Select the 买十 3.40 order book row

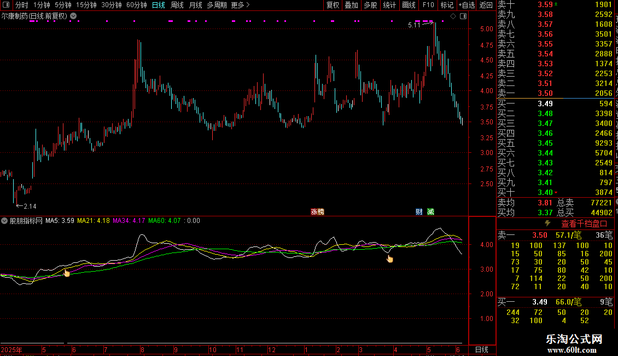(555, 192)
